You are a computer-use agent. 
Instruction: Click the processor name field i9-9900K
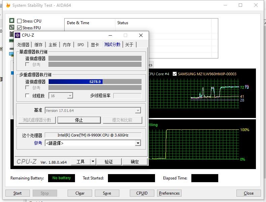93,135
